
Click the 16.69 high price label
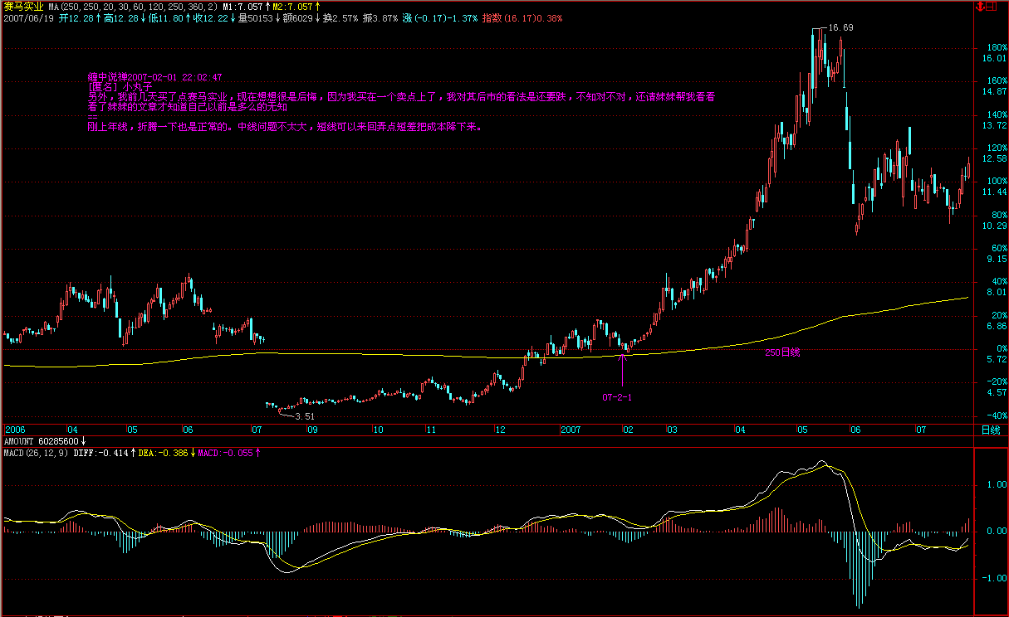(x=842, y=27)
